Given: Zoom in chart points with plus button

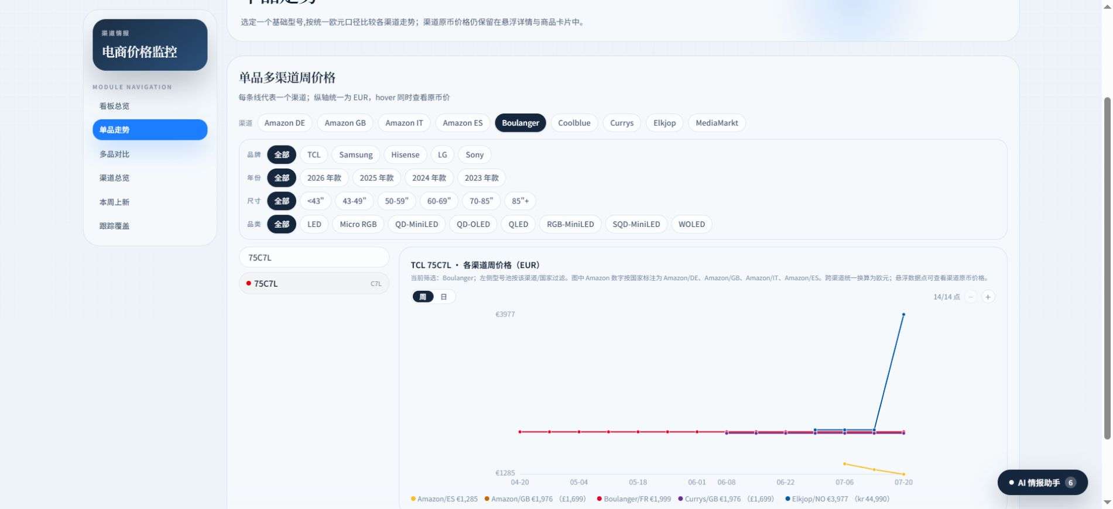Looking at the screenshot, I should (x=988, y=297).
